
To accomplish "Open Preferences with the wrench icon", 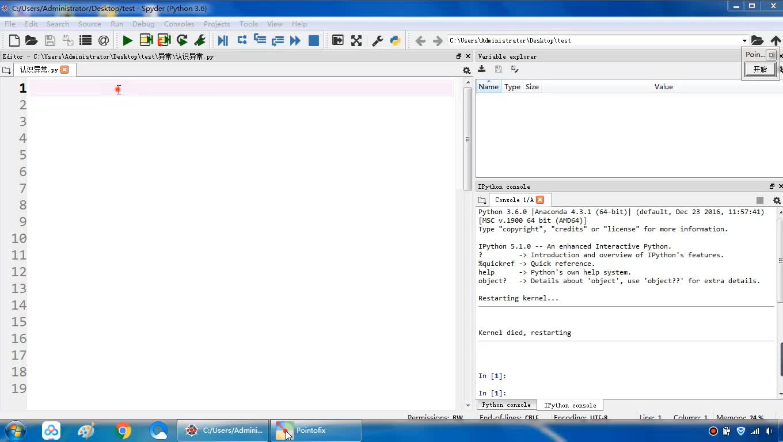I will 378,40.
